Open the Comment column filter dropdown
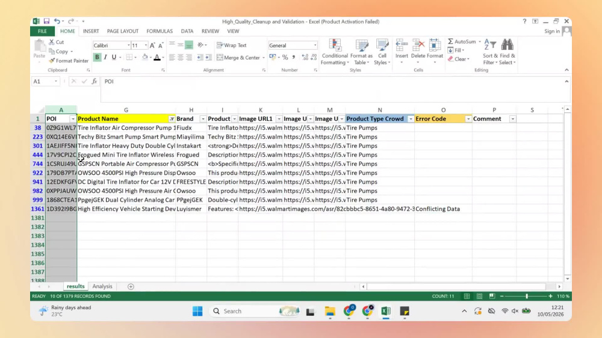Screen dimensions: 602x338 pyautogui.click(x=512, y=119)
